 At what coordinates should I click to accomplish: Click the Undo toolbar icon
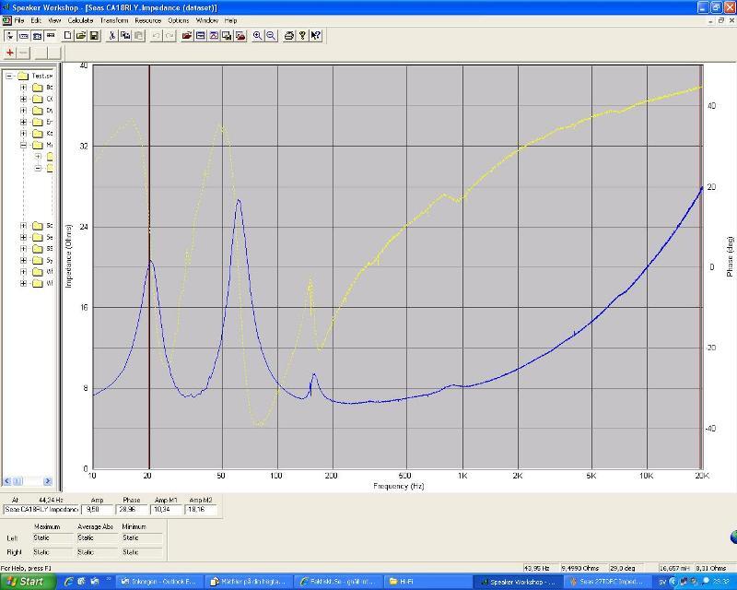coord(156,36)
